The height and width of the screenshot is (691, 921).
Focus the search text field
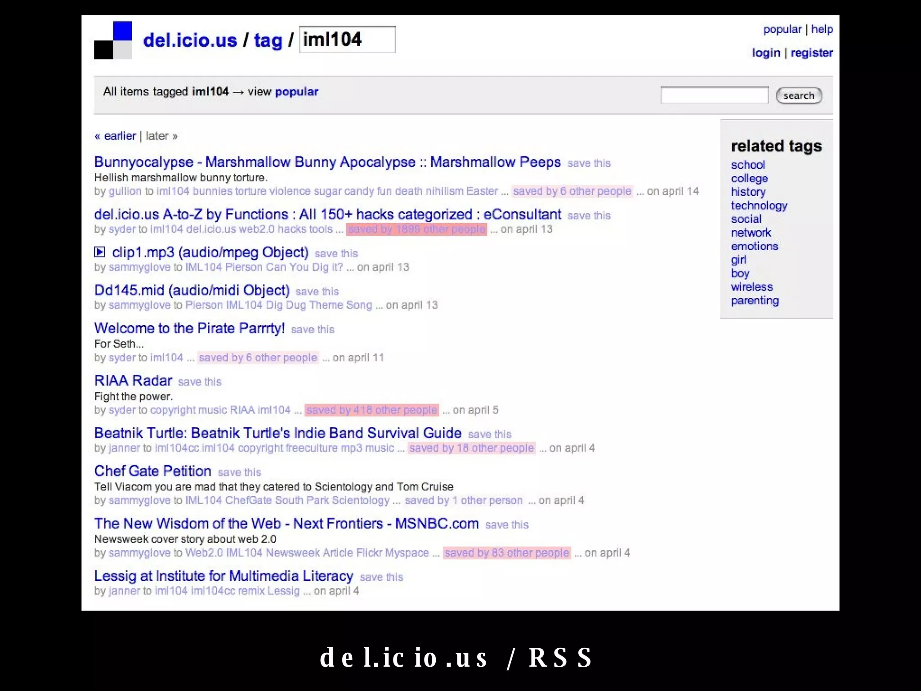714,95
